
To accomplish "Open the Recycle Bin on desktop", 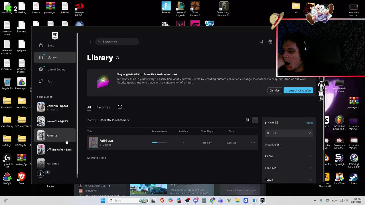I will [x=7, y=84].
